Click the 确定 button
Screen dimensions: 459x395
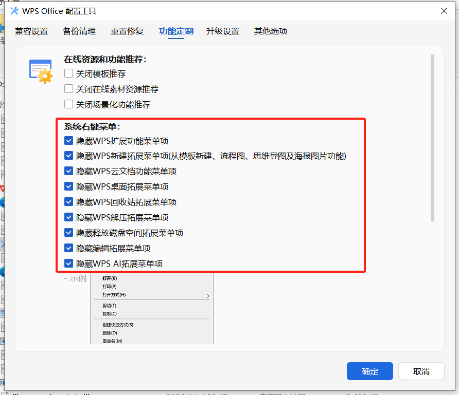[369, 371]
